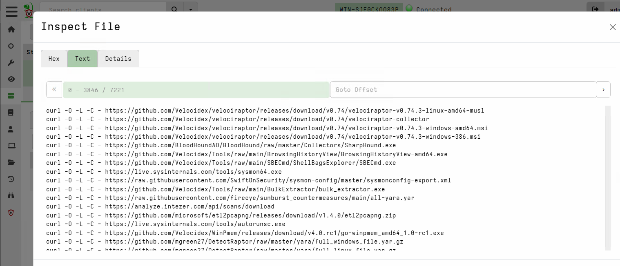Click the Velociraptor shield icon

[11, 213]
